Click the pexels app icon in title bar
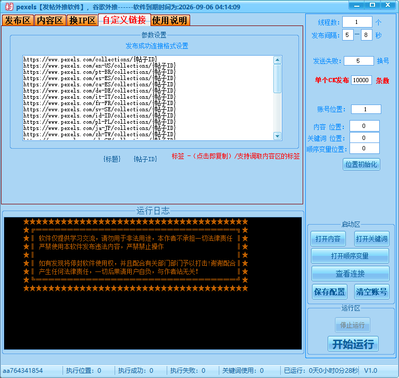 [x=9, y=7]
